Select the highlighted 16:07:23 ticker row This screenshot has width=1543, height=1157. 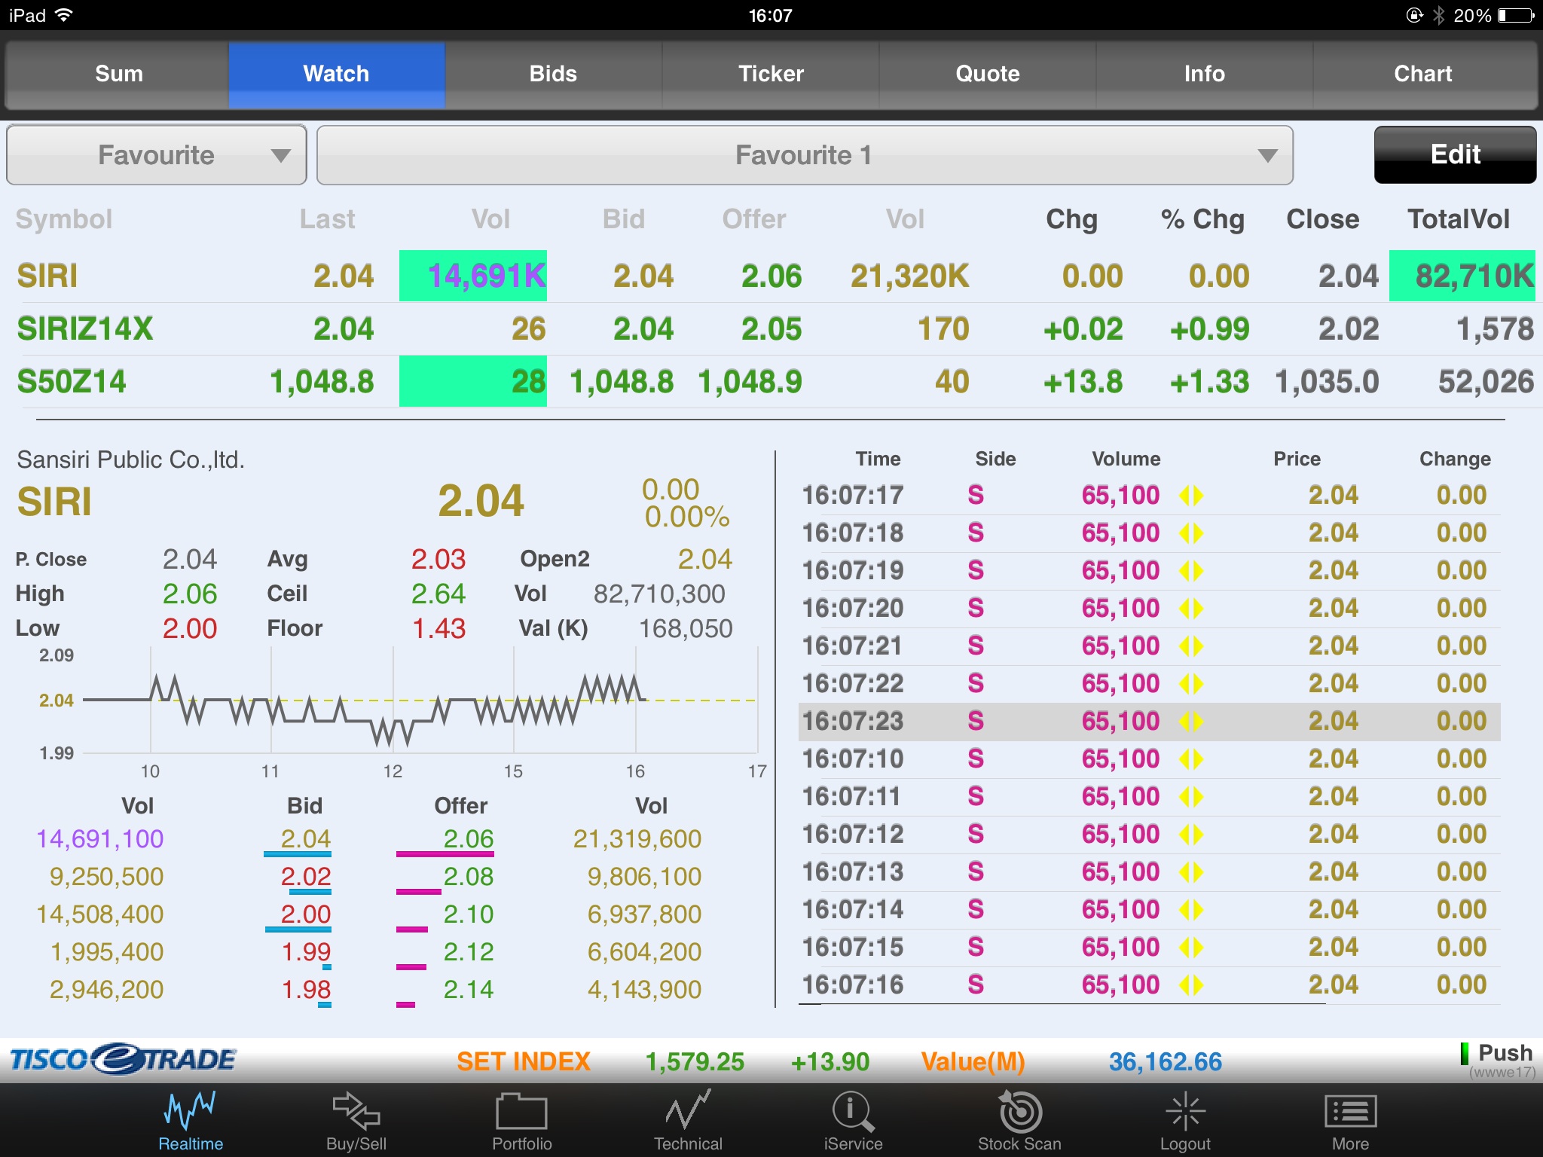[x=1149, y=722]
